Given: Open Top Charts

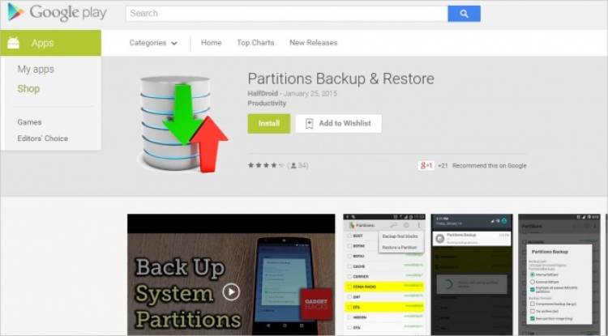Looking at the screenshot, I should 255,43.
